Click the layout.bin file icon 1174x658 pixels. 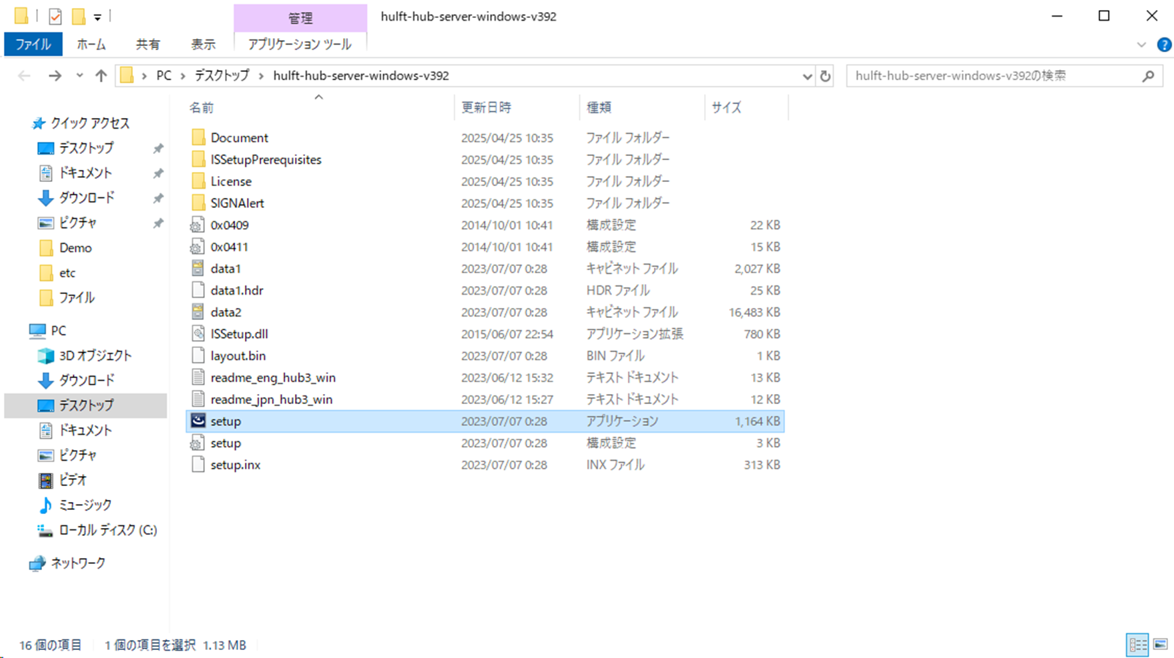[x=198, y=355]
